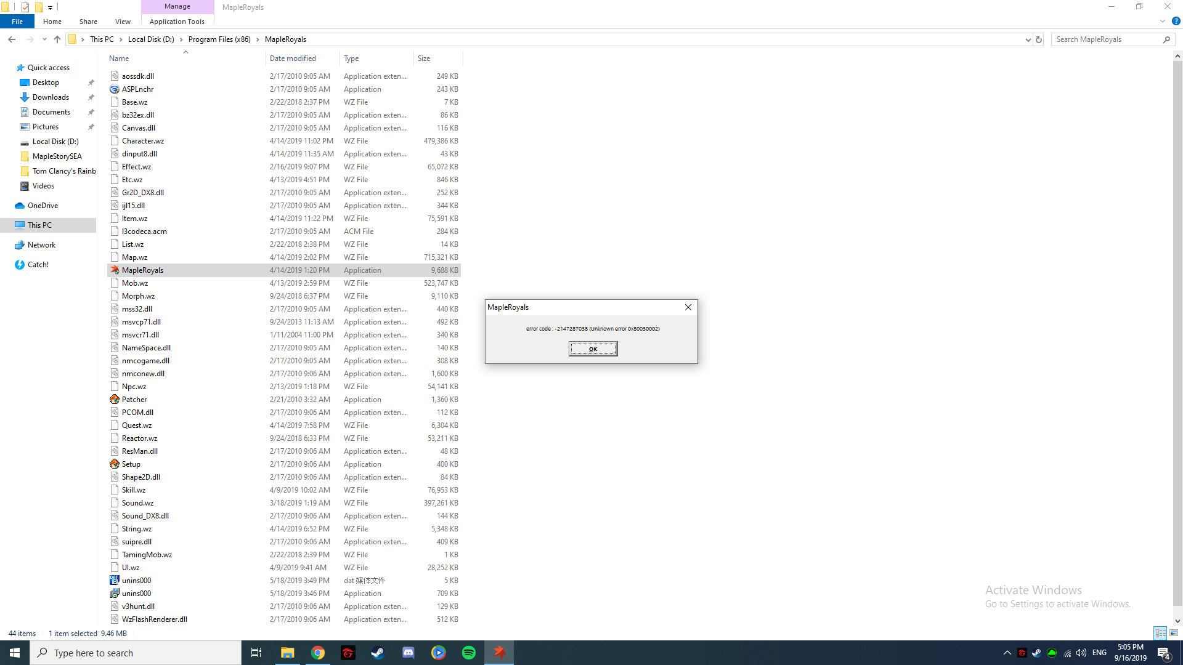Switch to details view layout button
The width and height of the screenshot is (1183, 665).
click(1160, 633)
